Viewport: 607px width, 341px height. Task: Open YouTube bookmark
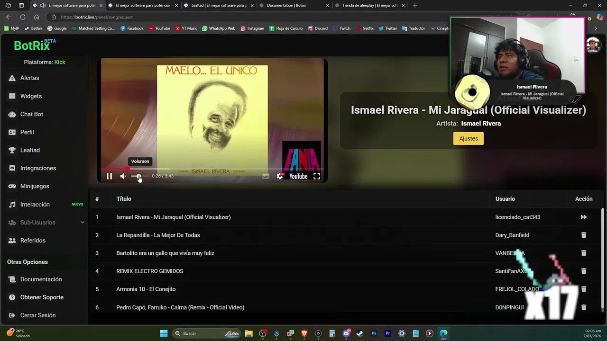[x=159, y=28]
